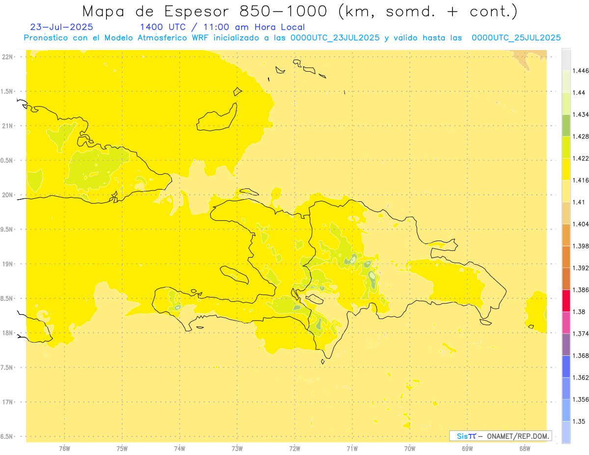Image resolution: width=589 pixels, height=455 pixels.
Task: Click the legend value '1.398'
Action: (x=582, y=246)
